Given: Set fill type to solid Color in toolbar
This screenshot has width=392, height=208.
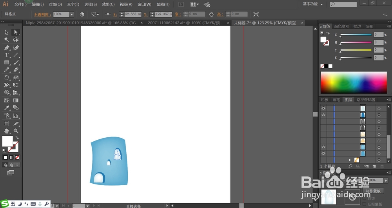Looking at the screenshot, I should (5, 157).
